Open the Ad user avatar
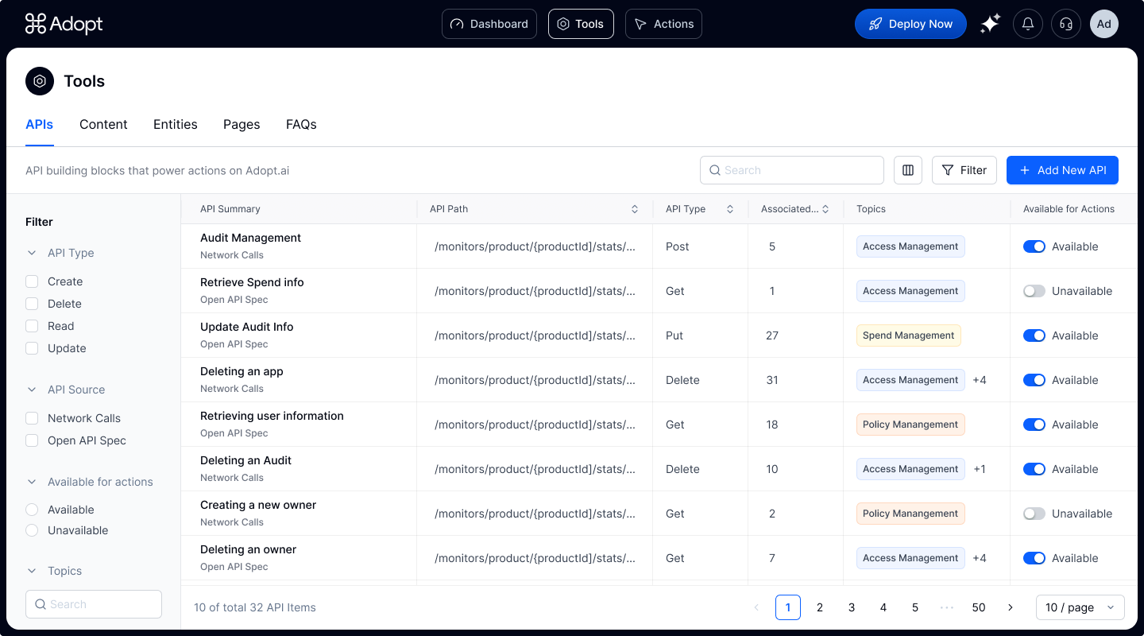Image resolution: width=1144 pixels, height=636 pixels. pos(1104,24)
